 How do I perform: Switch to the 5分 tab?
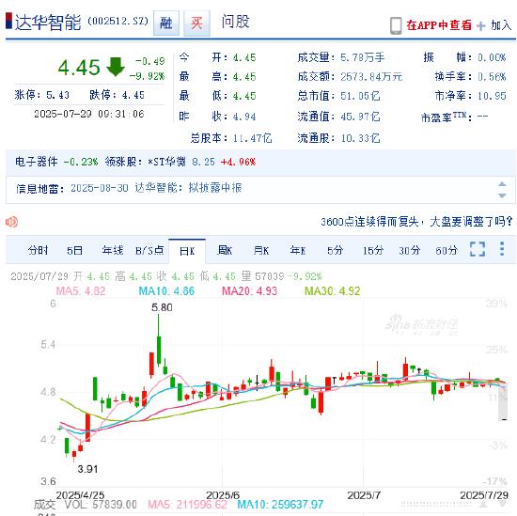335,251
